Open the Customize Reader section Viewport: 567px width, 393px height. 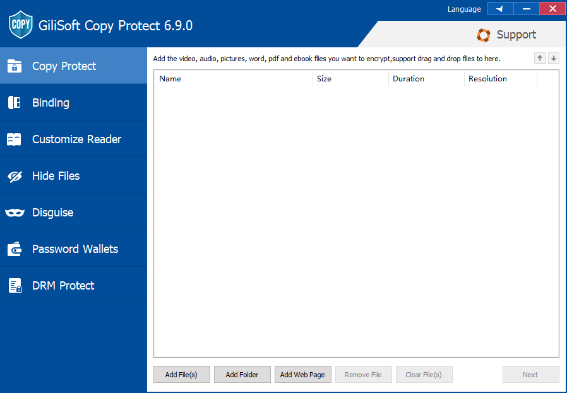pos(73,139)
